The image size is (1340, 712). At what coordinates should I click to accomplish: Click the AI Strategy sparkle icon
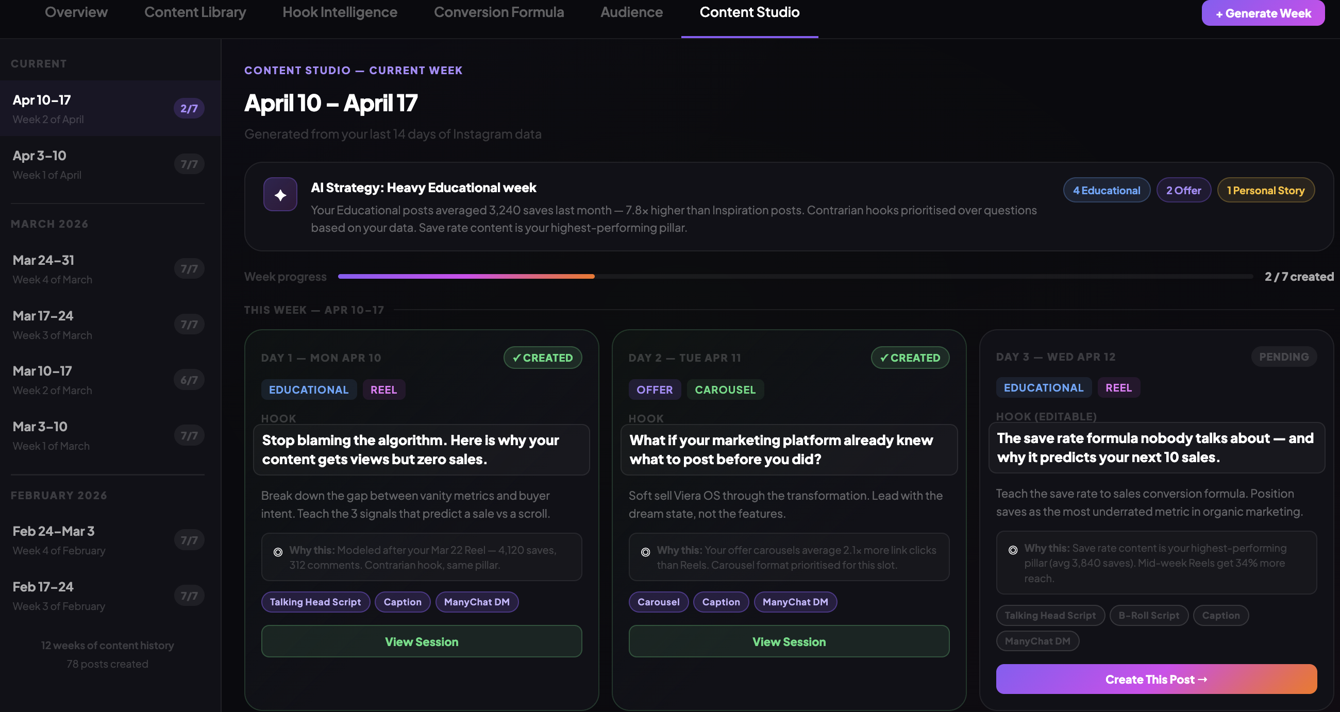280,195
